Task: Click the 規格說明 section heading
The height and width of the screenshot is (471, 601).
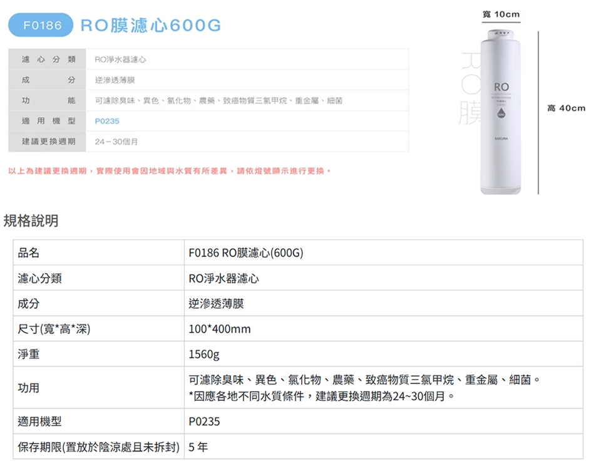Action: [x=31, y=220]
